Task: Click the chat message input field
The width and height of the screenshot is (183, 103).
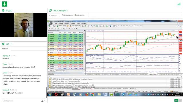Action: (21, 101)
